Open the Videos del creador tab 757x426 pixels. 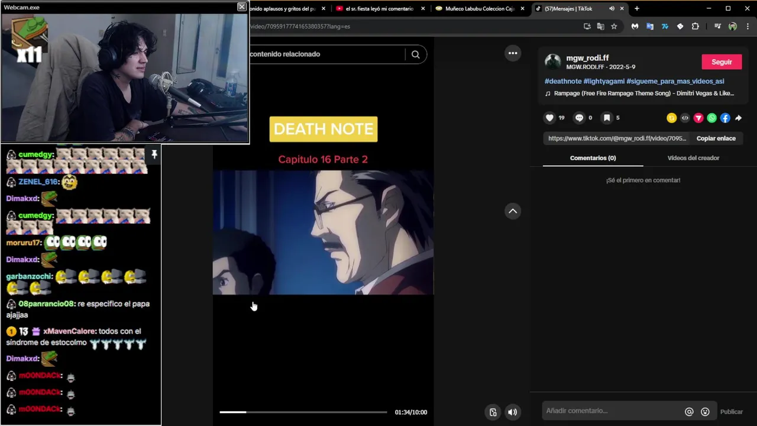point(693,158)
